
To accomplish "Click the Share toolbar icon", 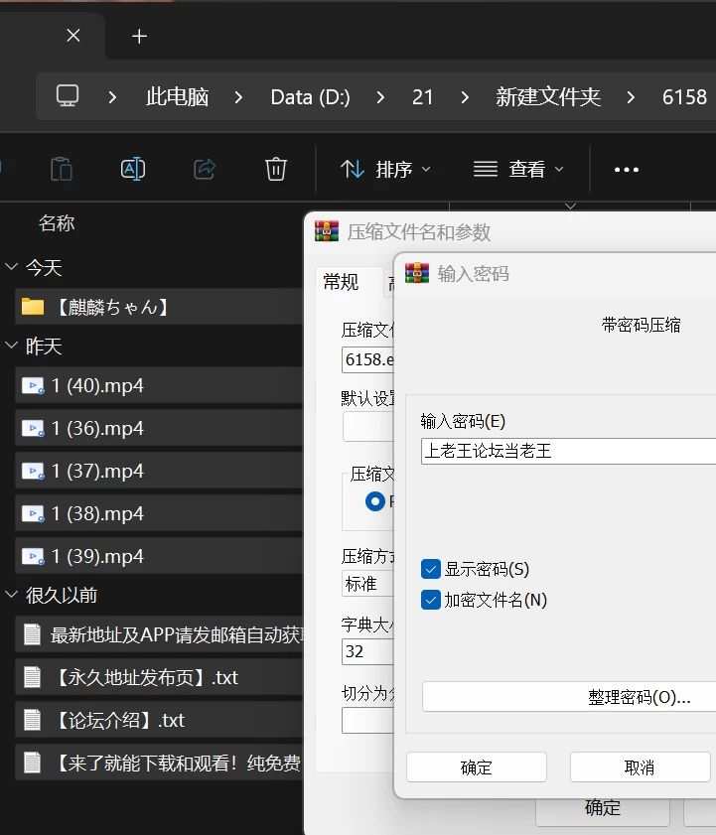I will pos(205,170).
